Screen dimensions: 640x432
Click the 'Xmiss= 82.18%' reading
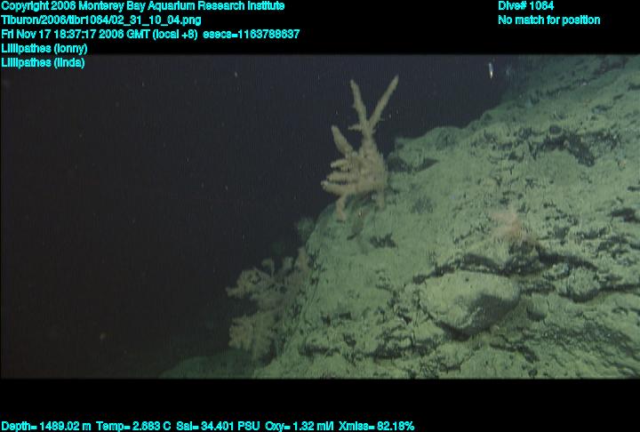376,427
